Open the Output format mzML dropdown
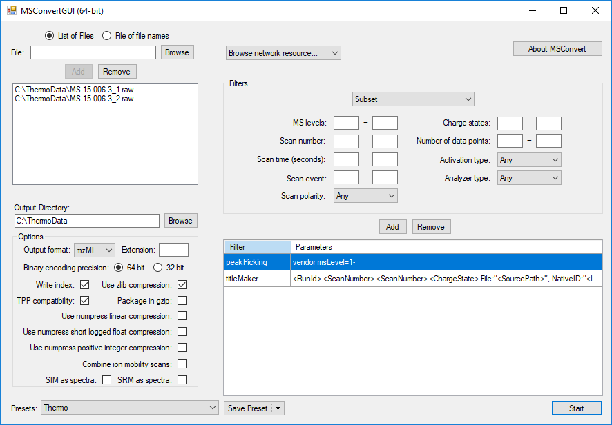The height and width of the screenshot is (425, 612). (95, 250)
